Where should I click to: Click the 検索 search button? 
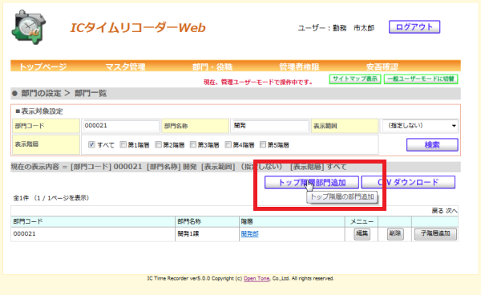click(x=432, y=145)
